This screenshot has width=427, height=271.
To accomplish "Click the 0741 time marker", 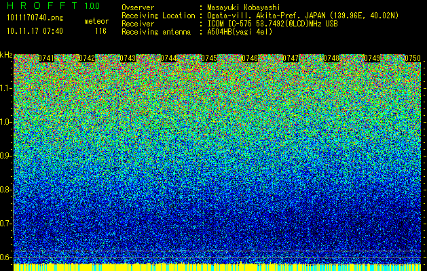I will pyautogui.click(x=46, y=58).
